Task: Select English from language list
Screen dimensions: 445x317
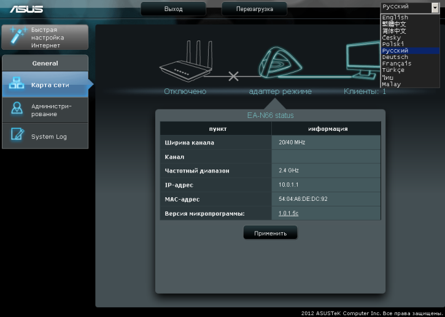Action: (395, 17)
